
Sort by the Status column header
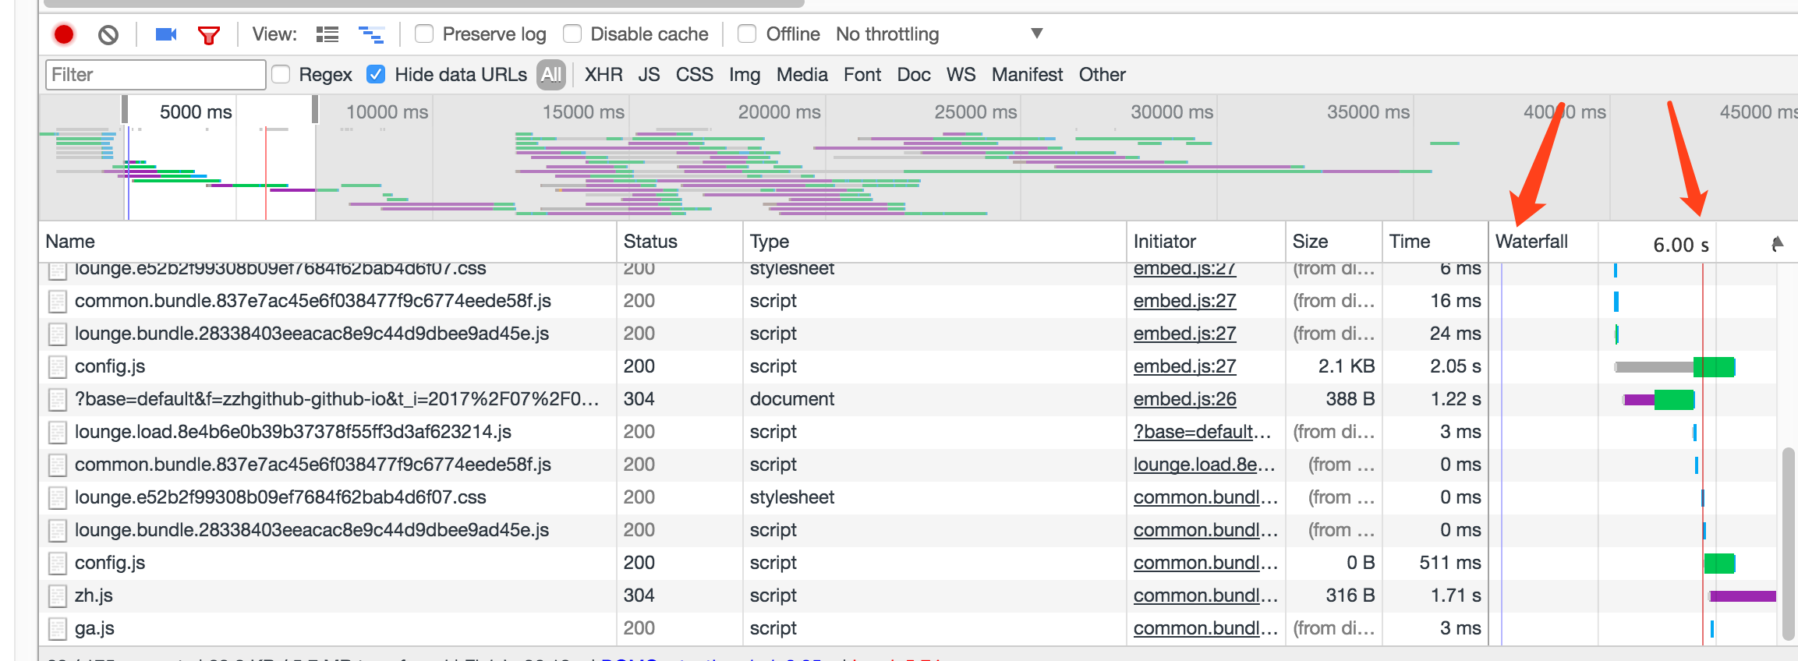(680, 242)
